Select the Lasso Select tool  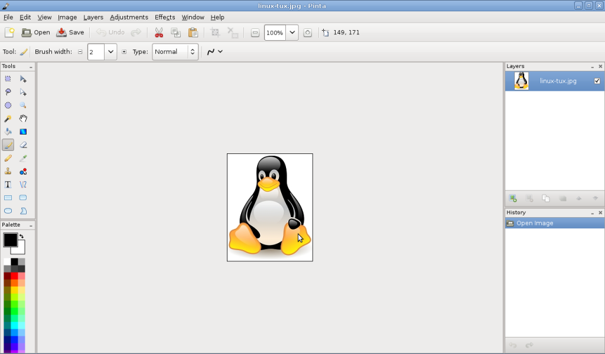tap(8, 92)
